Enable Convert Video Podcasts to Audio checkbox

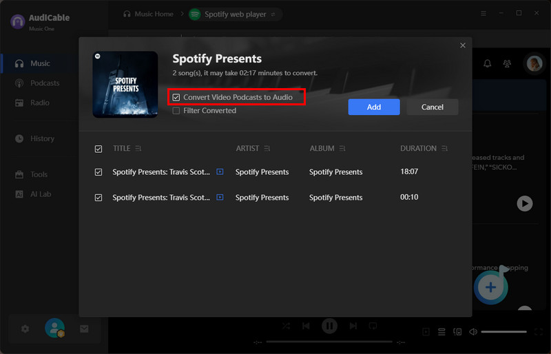pos(176,97)
